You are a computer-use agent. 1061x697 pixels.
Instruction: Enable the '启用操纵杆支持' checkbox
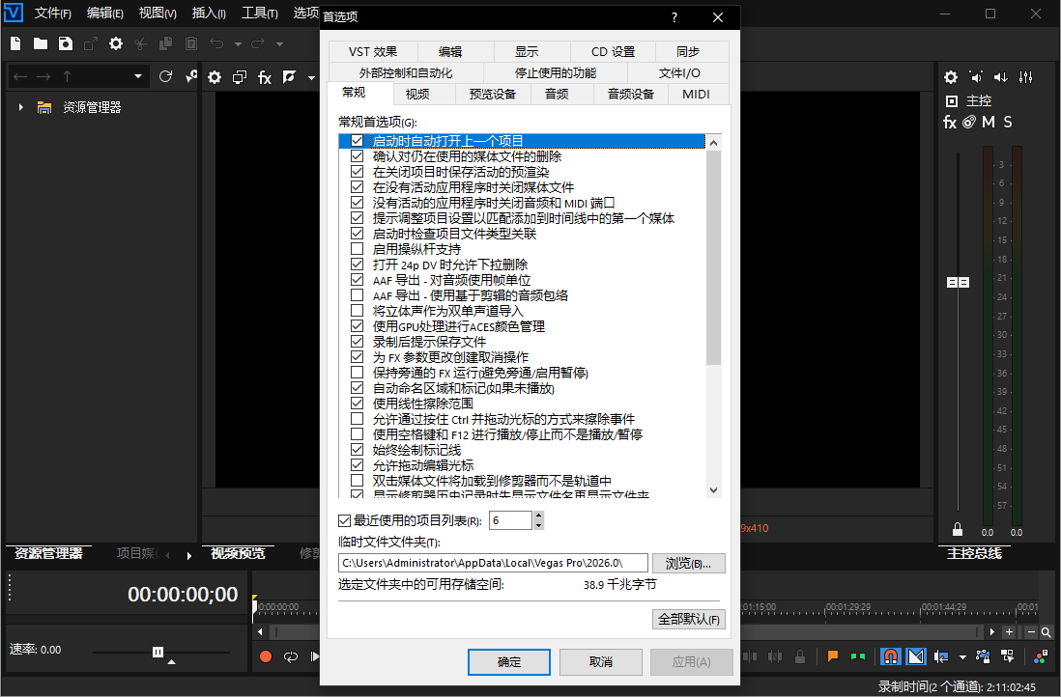click(x=357, y=249)
